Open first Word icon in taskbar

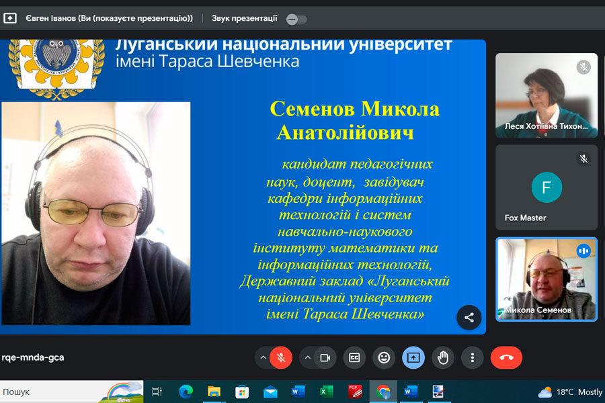tap(298, 392)
